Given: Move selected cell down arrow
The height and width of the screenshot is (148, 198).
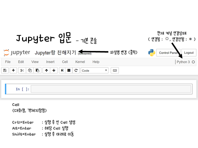Looking at the screenshot, I should point(54,70).
